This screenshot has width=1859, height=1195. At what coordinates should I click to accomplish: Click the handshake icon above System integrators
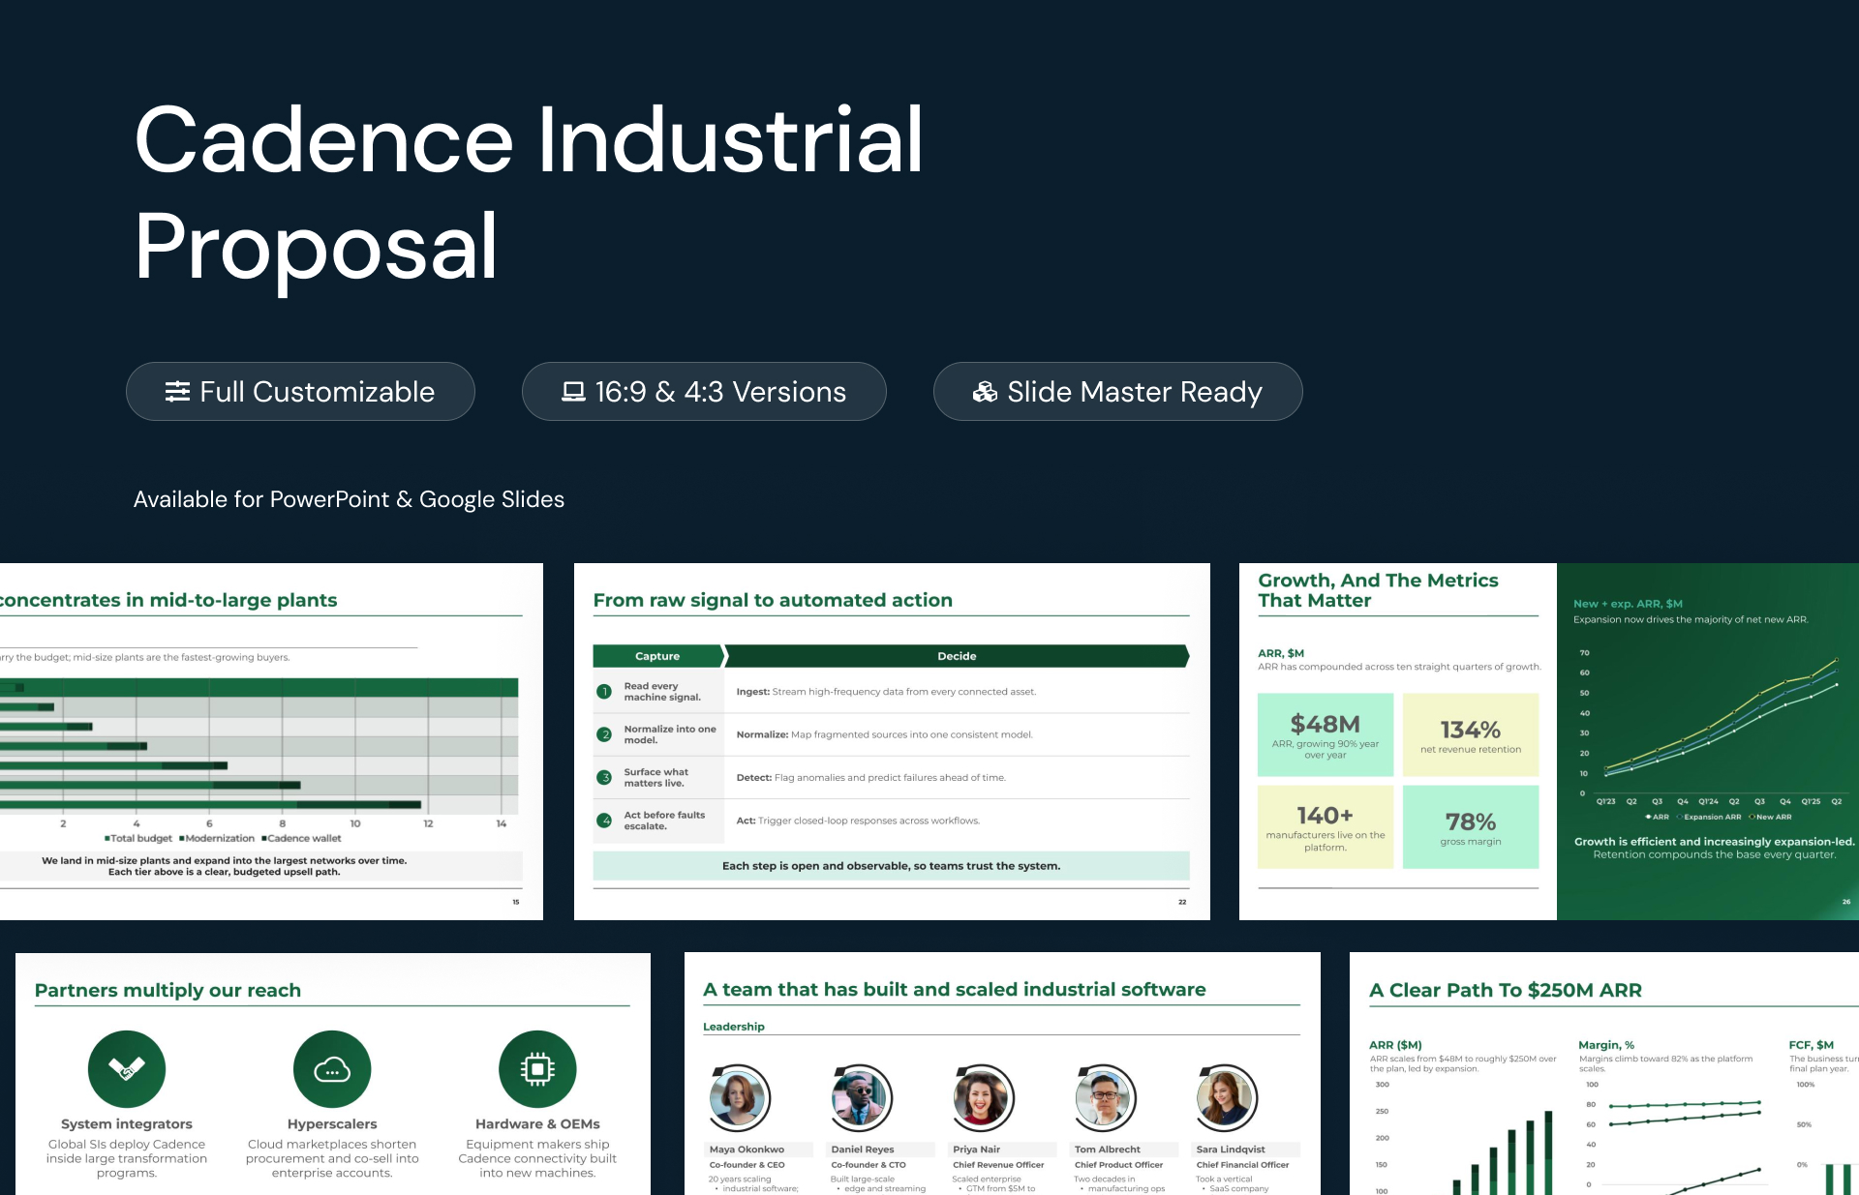click(127, 1068)
